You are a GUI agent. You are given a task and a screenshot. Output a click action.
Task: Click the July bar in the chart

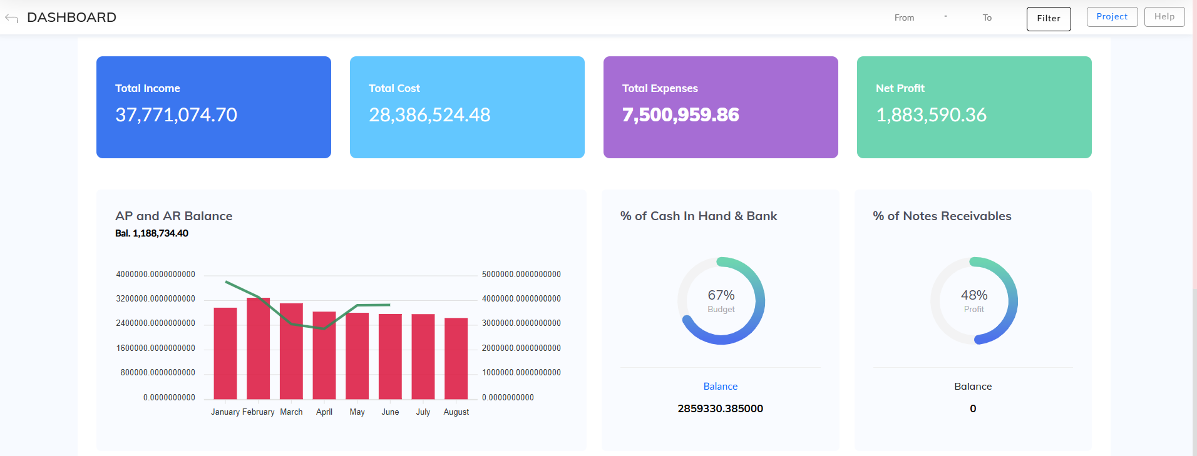tap(423, 357)
